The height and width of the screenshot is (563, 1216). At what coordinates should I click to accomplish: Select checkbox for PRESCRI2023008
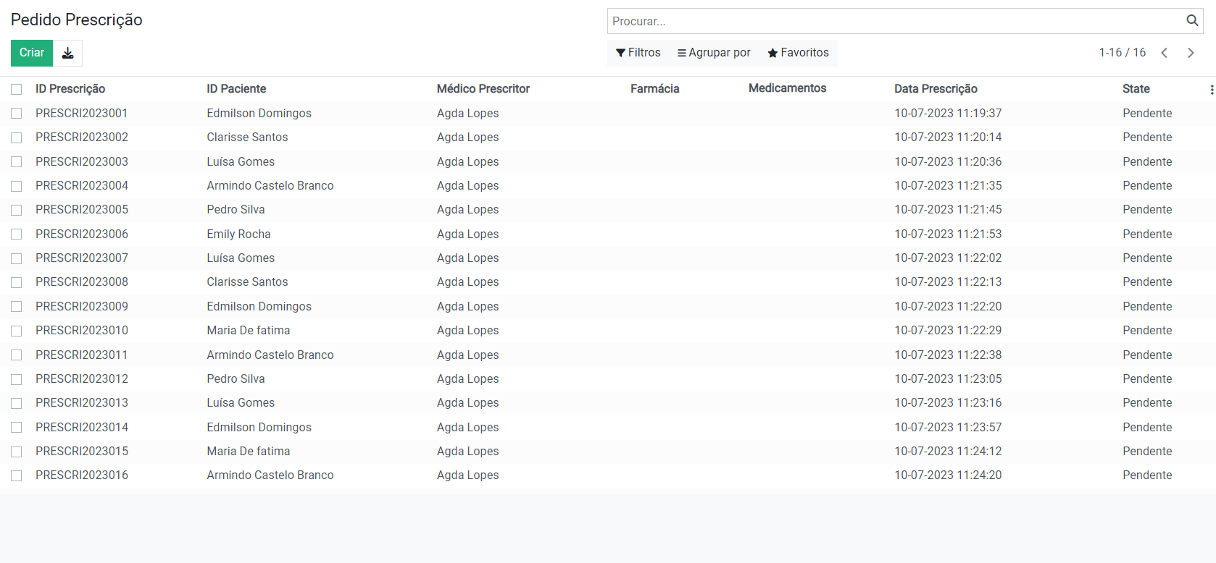click(x=17, y=282)
